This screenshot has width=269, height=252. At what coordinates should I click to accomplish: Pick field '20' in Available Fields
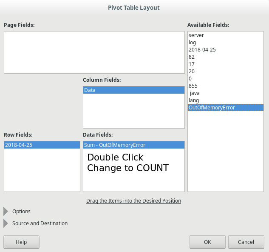click(192, 72)
